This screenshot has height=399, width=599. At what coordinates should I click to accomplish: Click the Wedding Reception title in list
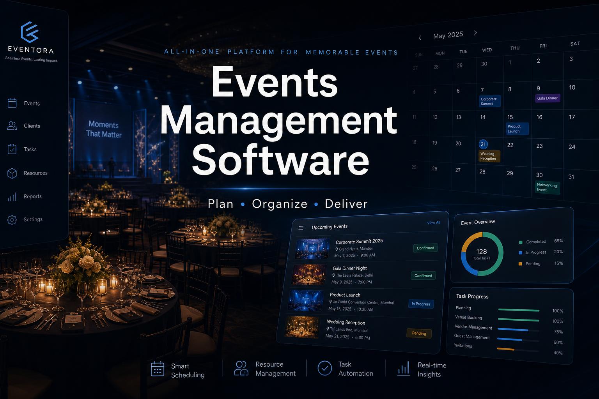coord(346,322)
